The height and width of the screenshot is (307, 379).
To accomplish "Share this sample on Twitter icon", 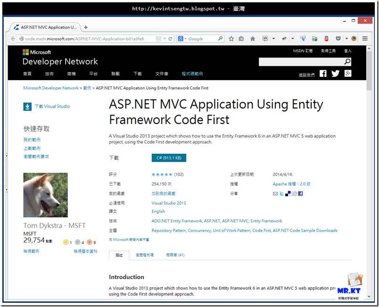I will [x=281, y=194].
